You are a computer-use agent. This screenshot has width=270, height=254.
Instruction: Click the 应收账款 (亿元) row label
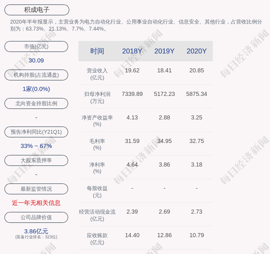[97, 239]
